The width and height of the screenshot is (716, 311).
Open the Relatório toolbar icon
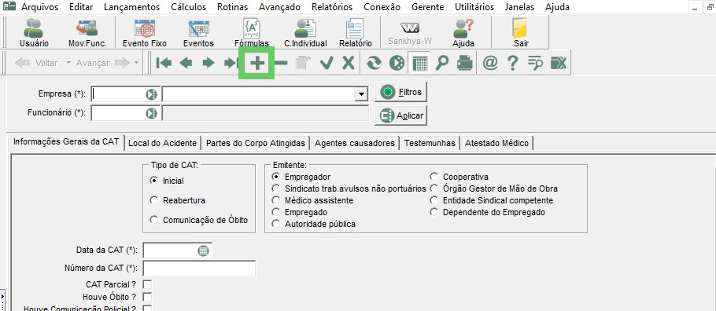point(356,33)
